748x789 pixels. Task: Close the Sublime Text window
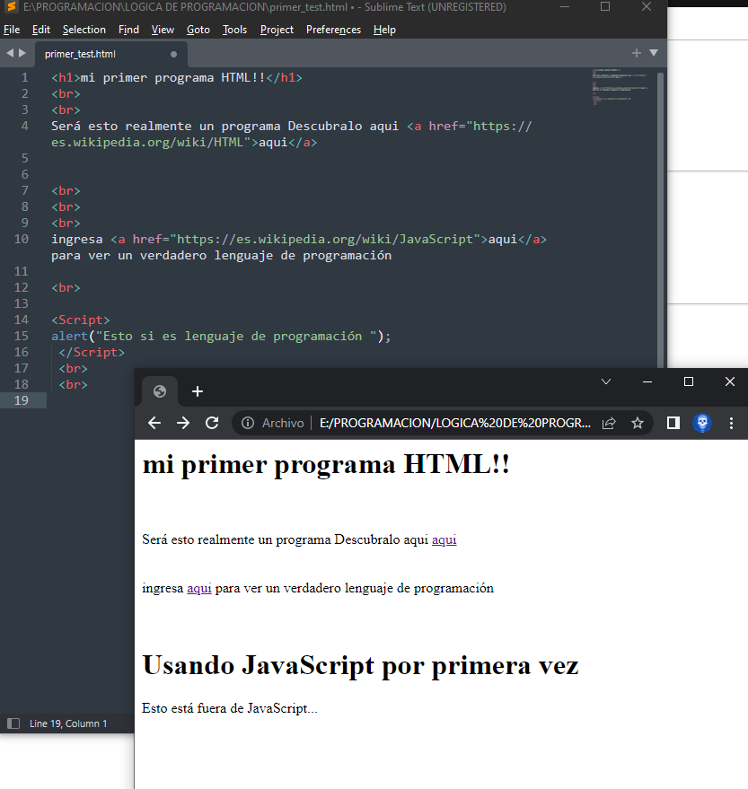tap(647, 6)
